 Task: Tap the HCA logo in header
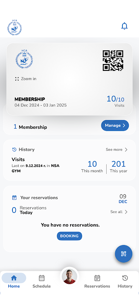point(15,27)
